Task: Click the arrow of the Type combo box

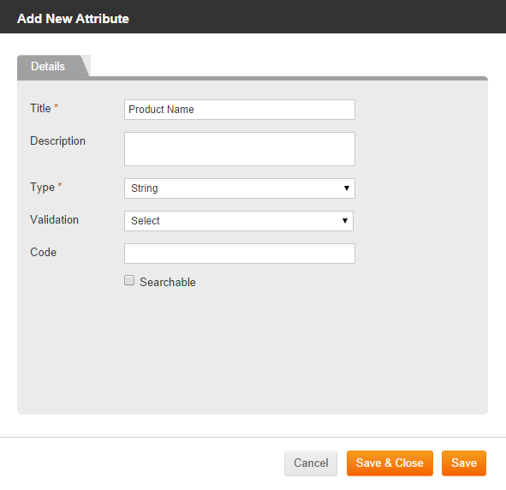Action: [x=347, y=188]
